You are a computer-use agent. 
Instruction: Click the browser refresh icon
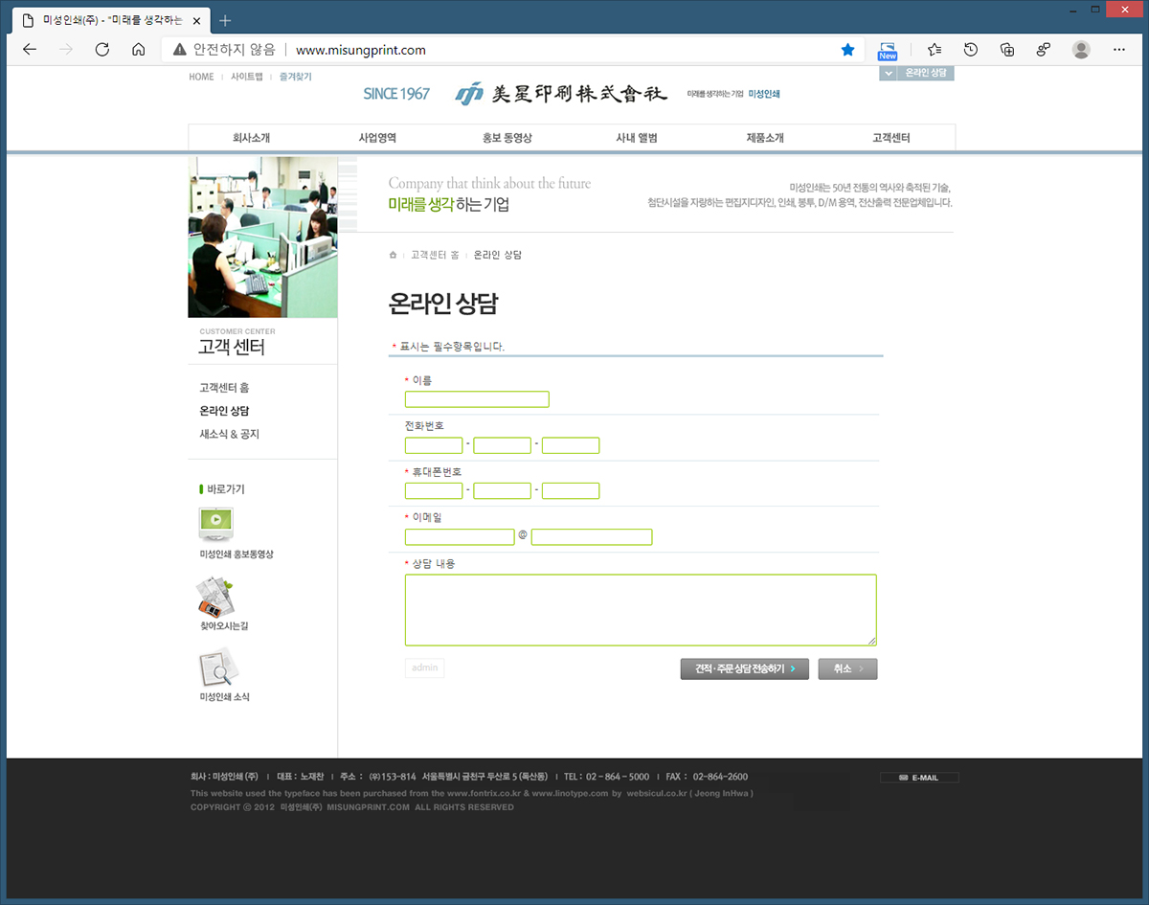(101, 50)
